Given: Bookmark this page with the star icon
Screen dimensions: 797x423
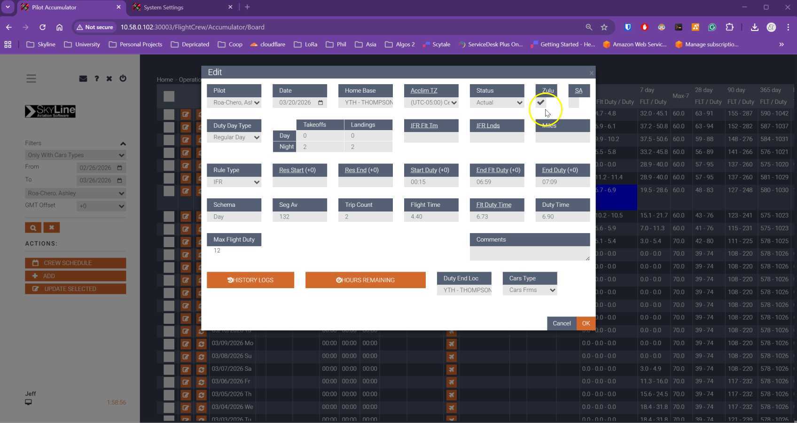Looking at the screenshot, I should click(604, 27).
